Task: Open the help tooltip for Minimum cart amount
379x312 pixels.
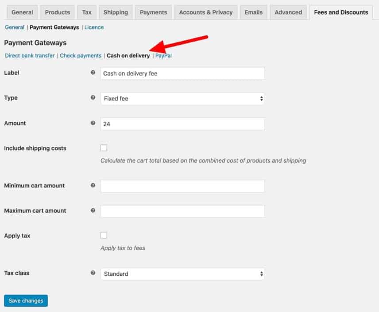Action: click(x=93, y=186)
